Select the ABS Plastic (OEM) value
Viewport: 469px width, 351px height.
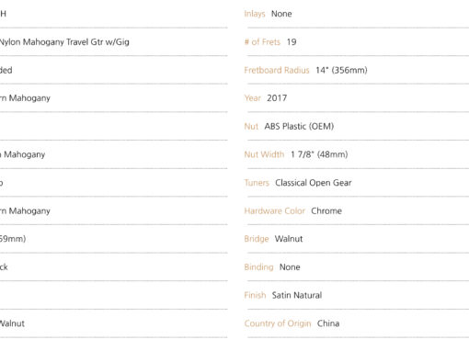pos(299,126)
